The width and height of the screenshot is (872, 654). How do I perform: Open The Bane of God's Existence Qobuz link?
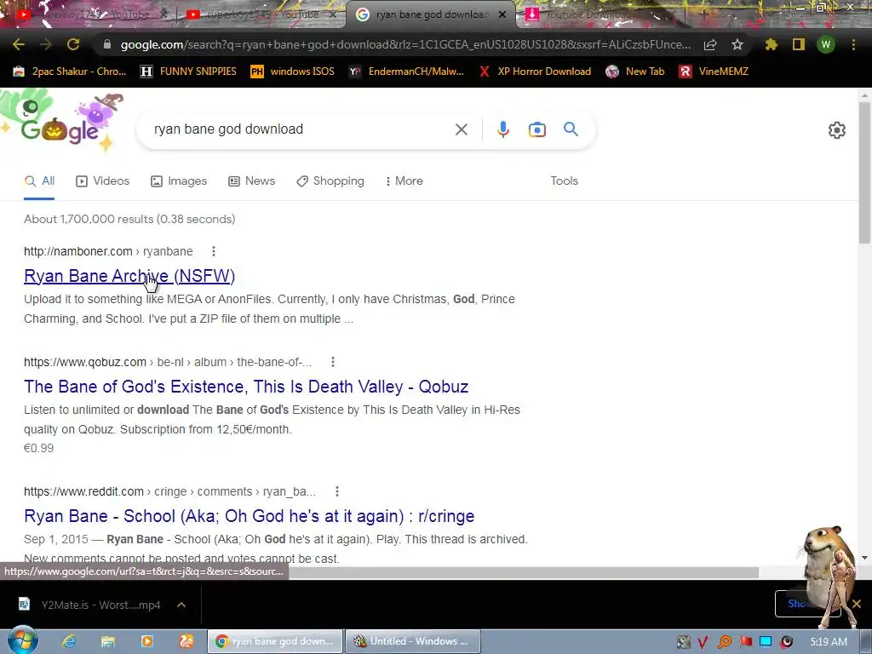click(x=246, y=387)
